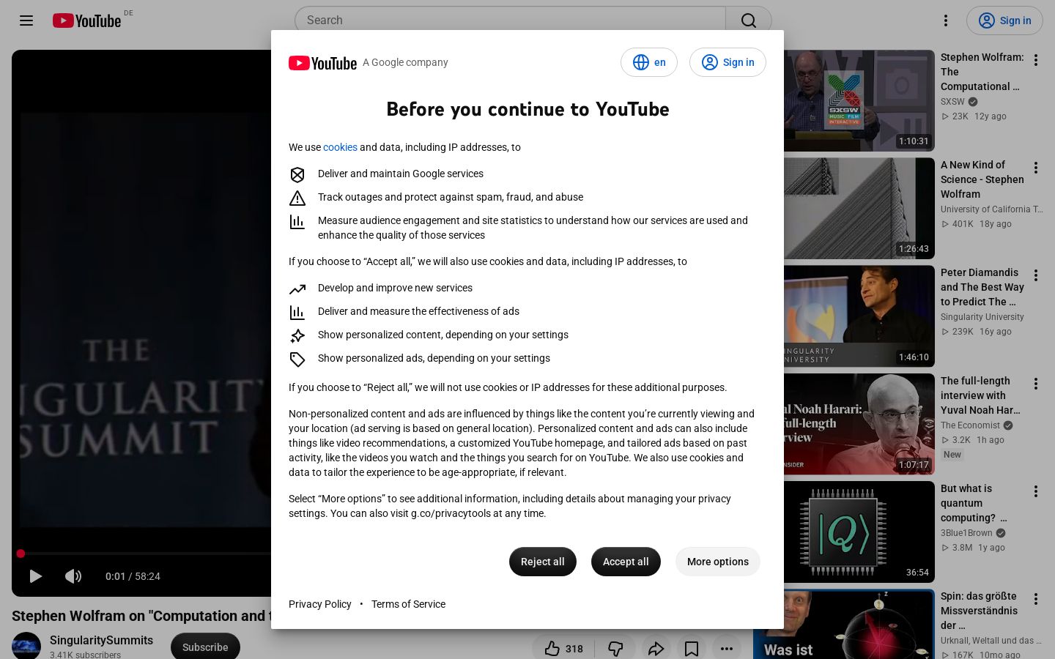Open the Privacy Policy link
The width and height of the screenshot is (1055, 659).
[x=320, y=604]
